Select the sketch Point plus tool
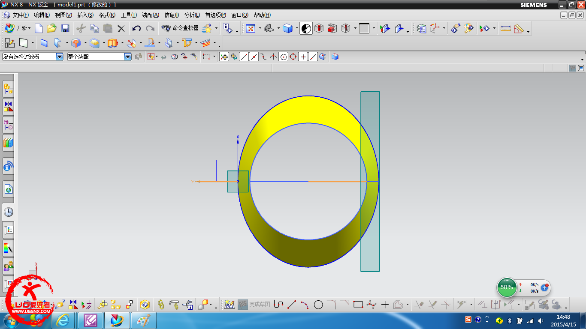586x329 pixels. pos(385,305)
